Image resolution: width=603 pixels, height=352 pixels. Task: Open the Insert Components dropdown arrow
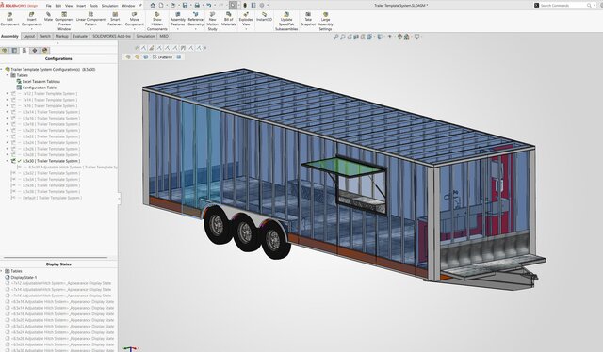click(31, 29)
